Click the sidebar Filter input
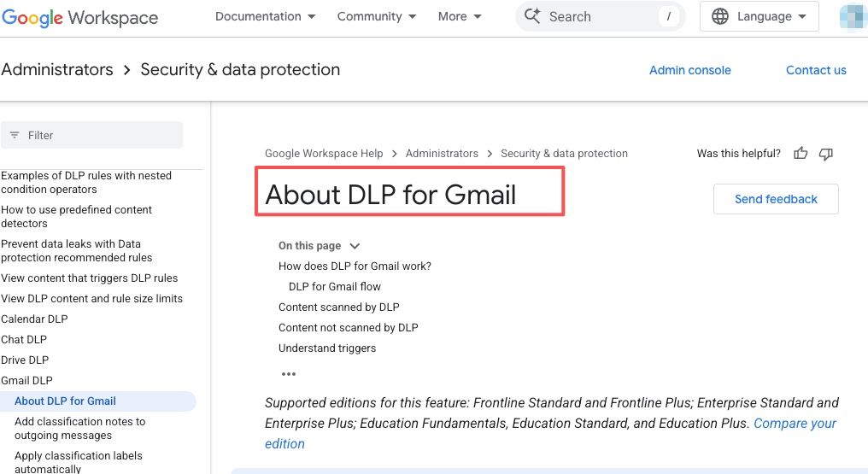 coord(92,135)
